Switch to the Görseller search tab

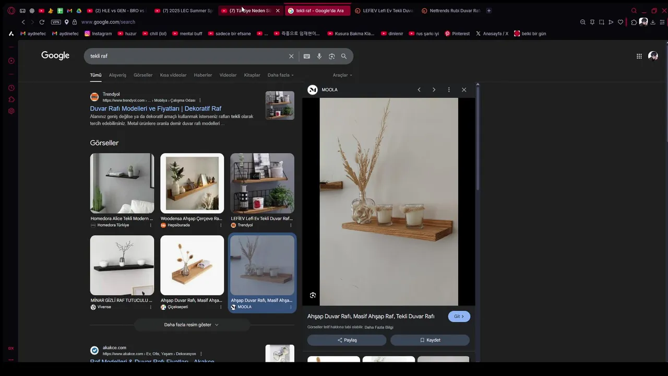(x=143, y=75)
